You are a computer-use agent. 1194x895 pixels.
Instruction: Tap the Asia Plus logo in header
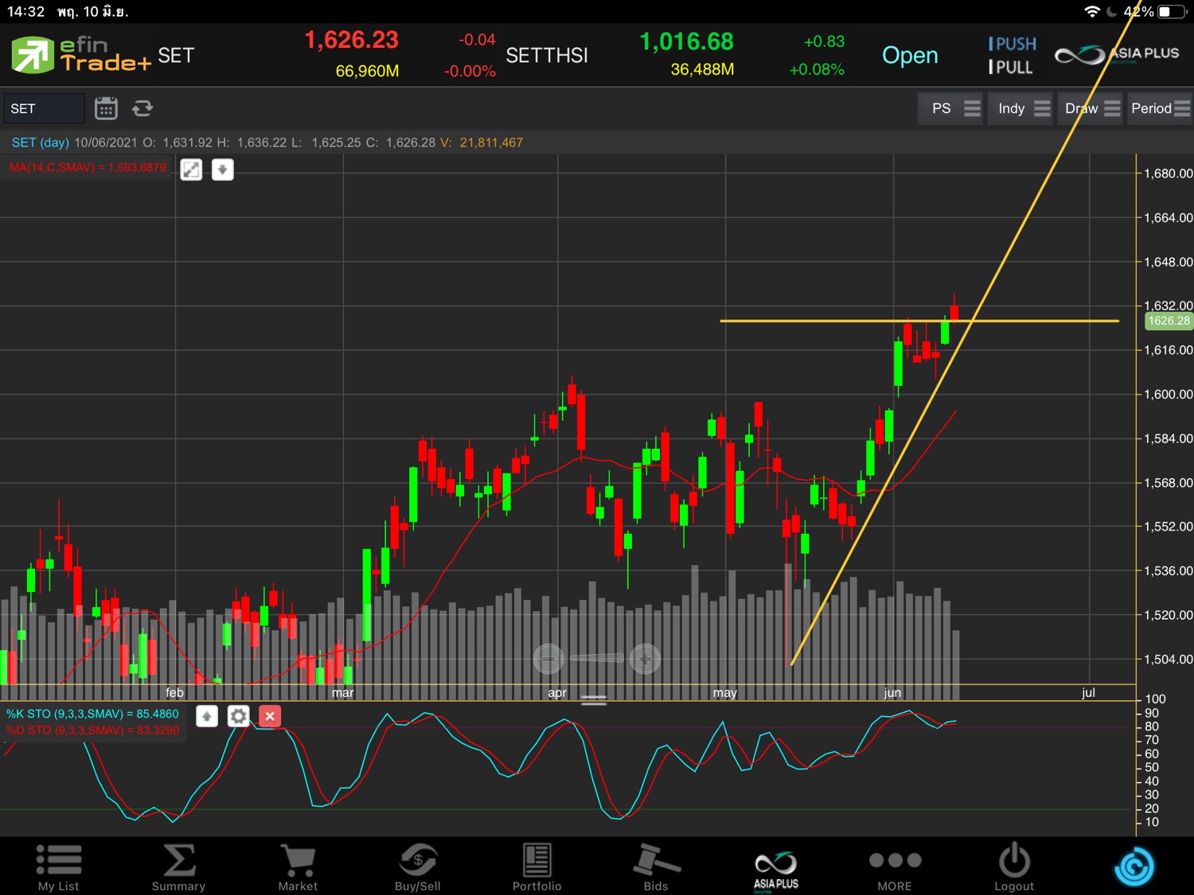1117,54
